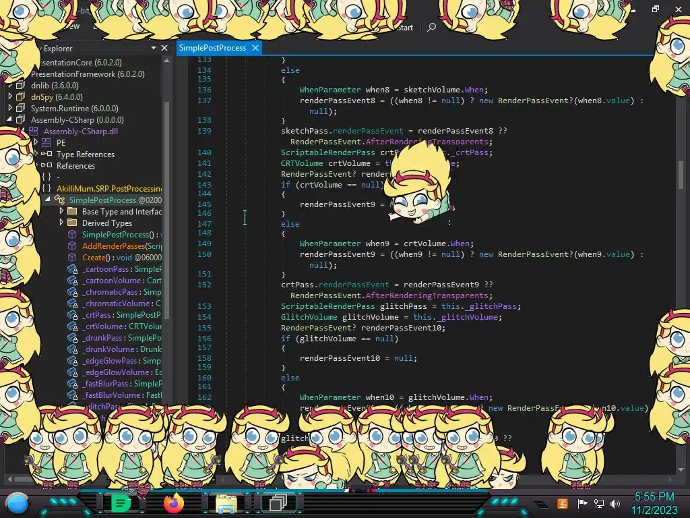
Task: Click the Assembly-CSharp.dll module icon
Action: pyautogui.click(x=34, y=131)
